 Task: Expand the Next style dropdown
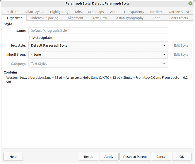pyautogui.click(x=98, y=46)
